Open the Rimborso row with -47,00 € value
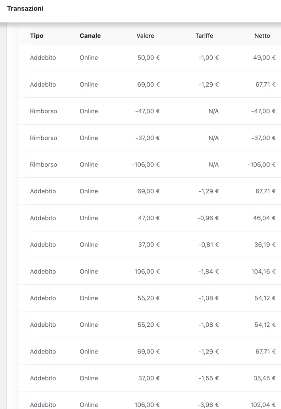281x409 pixels. click(44, 111)
